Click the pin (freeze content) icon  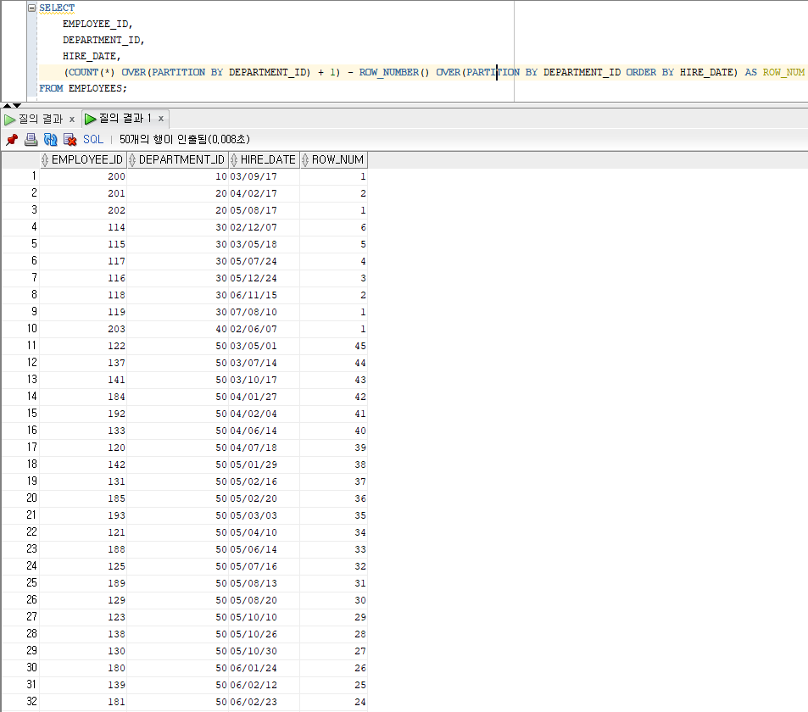tap(12, 139)
